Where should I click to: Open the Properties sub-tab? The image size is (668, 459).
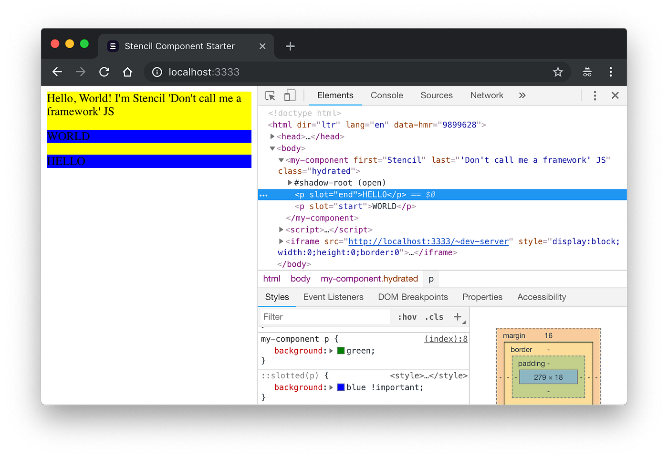pyautogui.click(x=482, y=297)
